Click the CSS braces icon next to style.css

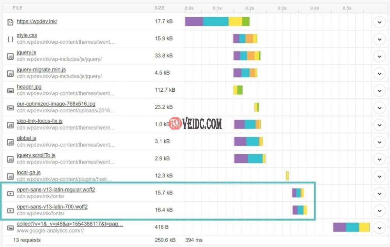pyautogui.click(x=10, y=39)
